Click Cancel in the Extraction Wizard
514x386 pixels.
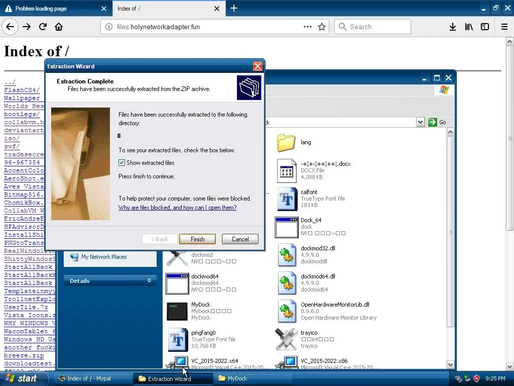tap(240, 239)
